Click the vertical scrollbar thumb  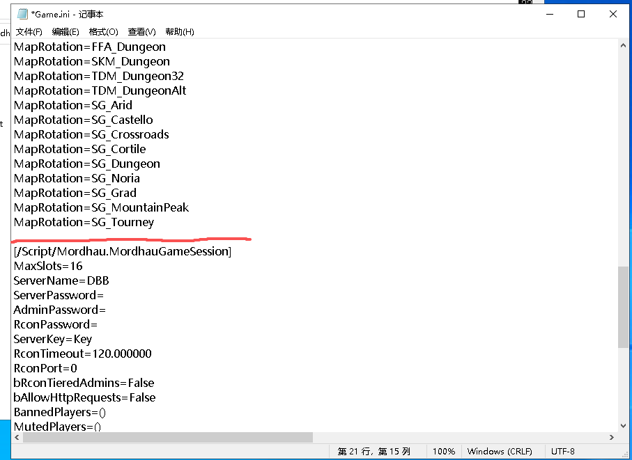pyautogui.click(x=623, y=306)
